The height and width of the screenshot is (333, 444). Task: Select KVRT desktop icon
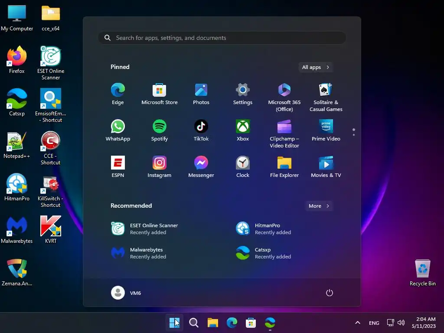tap(51, 230)
